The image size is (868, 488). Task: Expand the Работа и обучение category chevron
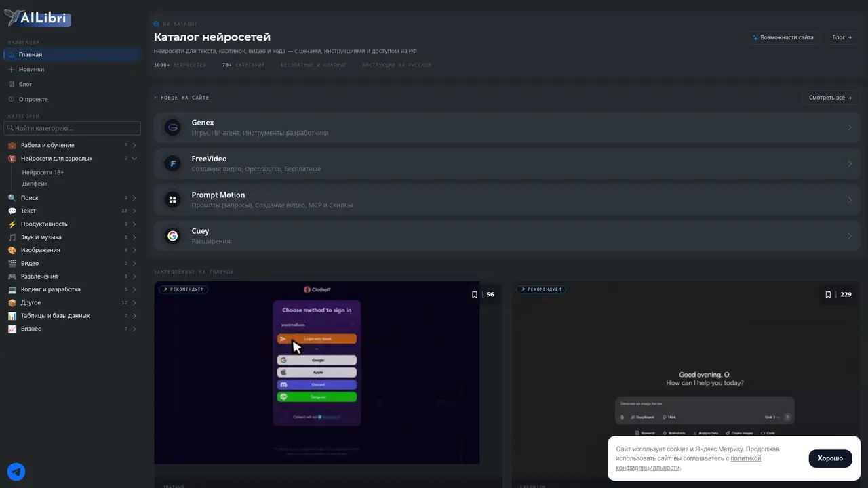(x=134, y=145)
